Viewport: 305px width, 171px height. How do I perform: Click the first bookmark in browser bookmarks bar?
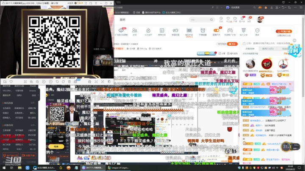coord(122,12)
